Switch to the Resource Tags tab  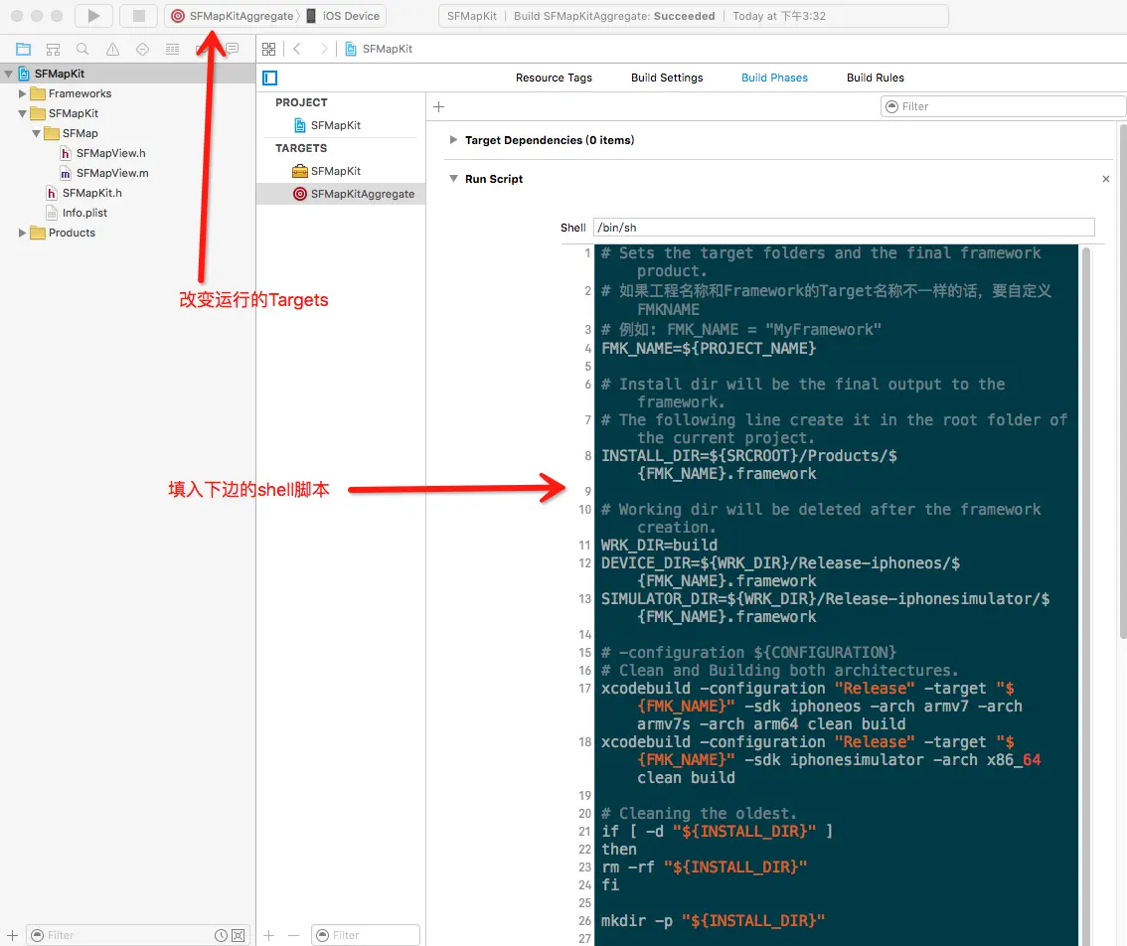[x=554, y=78]
